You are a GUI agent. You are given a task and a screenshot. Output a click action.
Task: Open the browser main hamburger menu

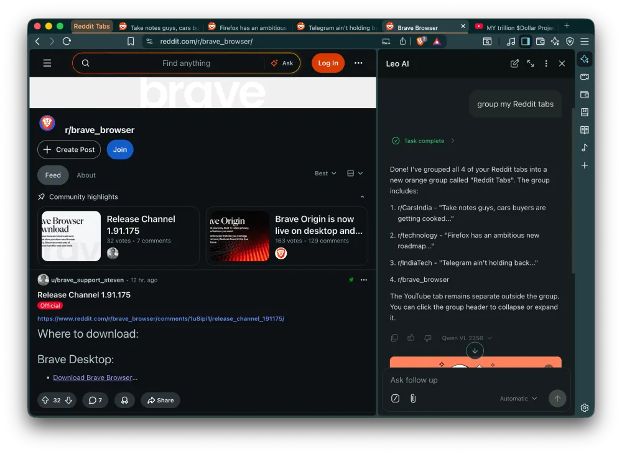[584, 41]
